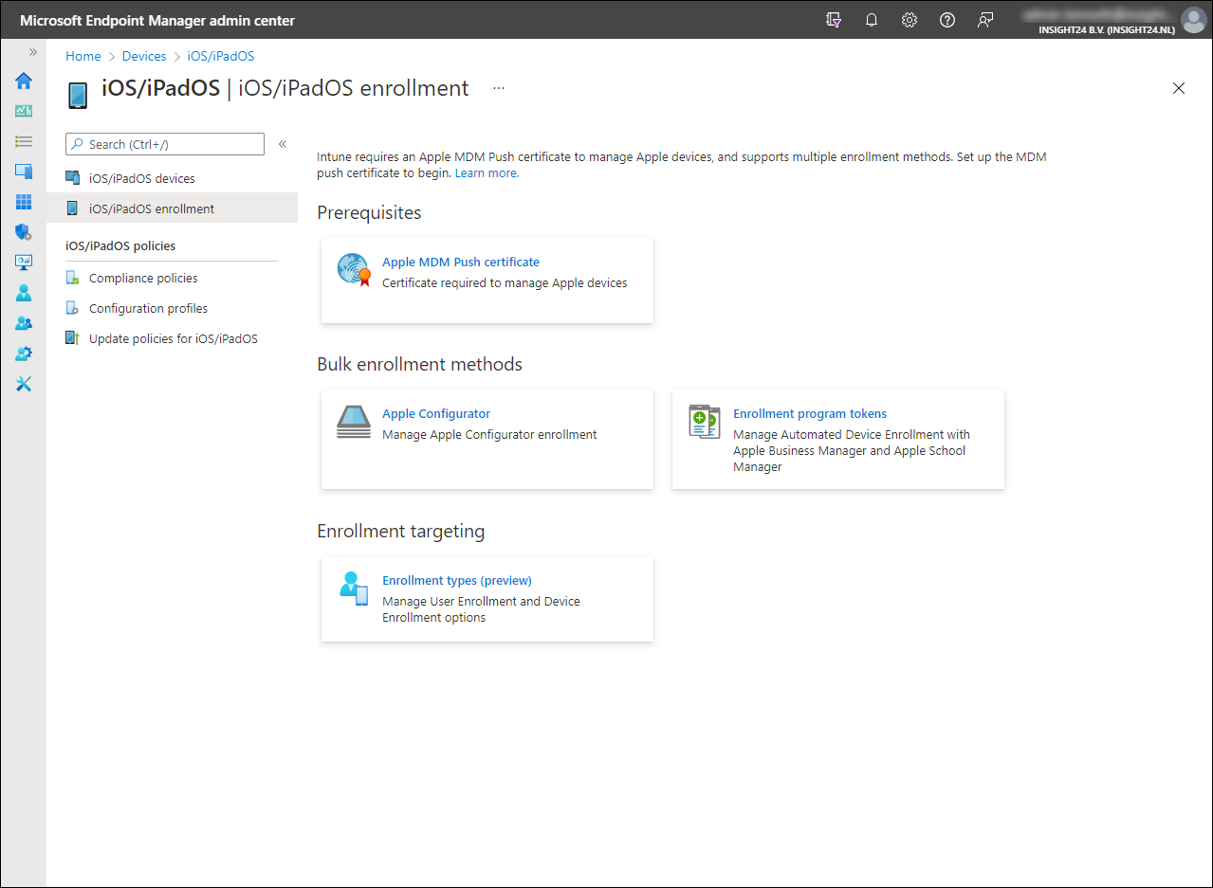
Task: Open Reports monitor icon in sidebar
Action: (x=24, y=263)
